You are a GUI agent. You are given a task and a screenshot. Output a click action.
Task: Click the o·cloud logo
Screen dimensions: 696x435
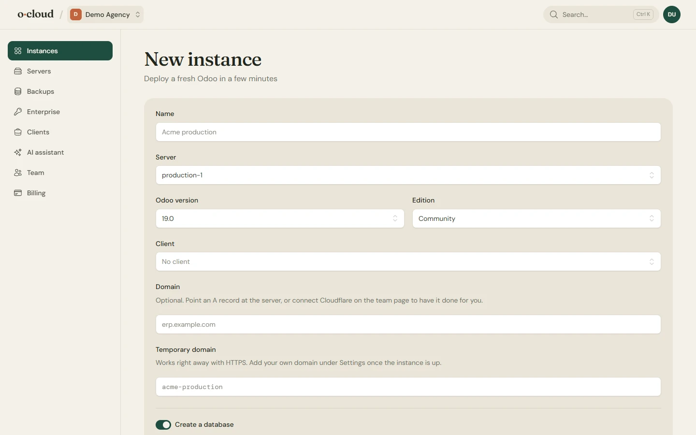(36, 14)
